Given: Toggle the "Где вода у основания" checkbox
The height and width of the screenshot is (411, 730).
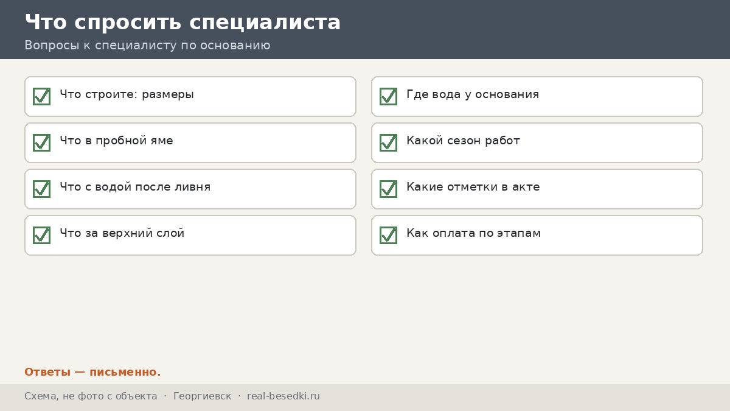Looking at the screenshot, I should 388,96.
